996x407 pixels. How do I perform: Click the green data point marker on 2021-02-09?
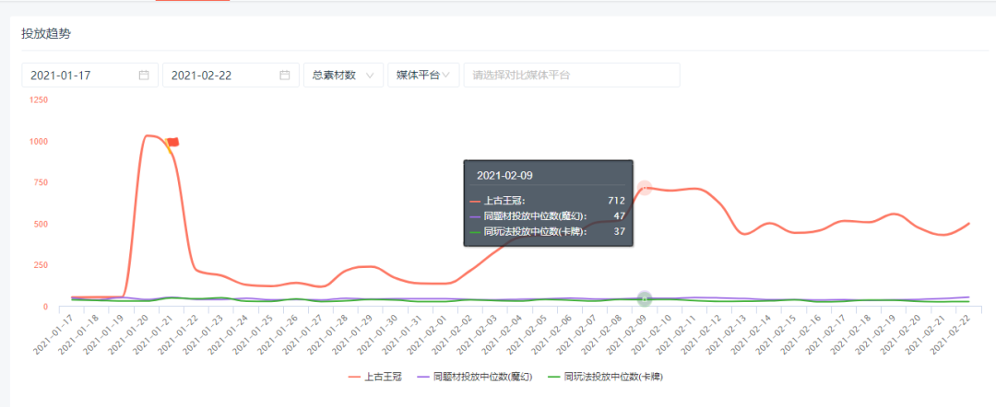click(x=645, y=298)
